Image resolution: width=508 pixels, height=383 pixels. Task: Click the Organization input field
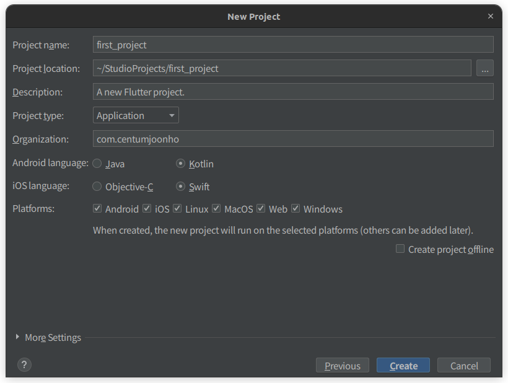click(293, 139)
